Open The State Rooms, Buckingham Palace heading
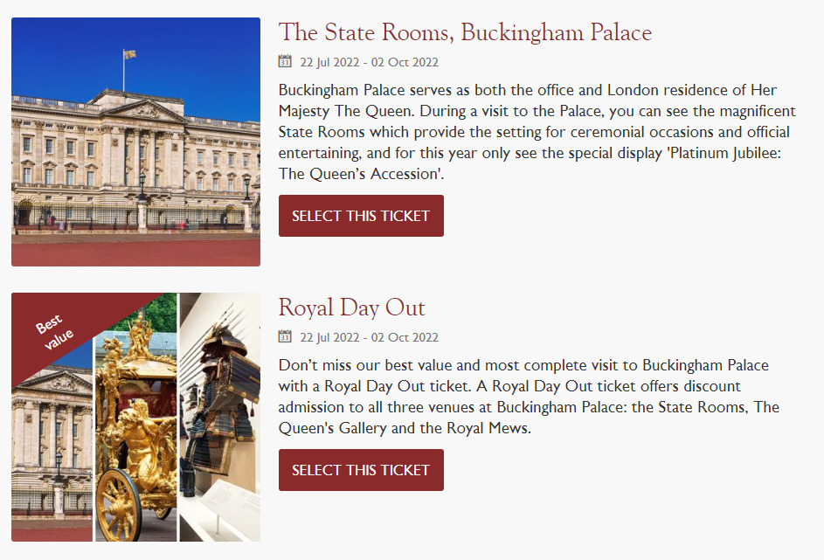 465,32
